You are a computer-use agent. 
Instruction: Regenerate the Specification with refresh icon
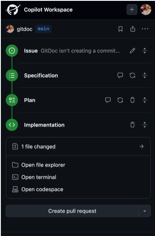pyautogui.click(x=132, y=75)
